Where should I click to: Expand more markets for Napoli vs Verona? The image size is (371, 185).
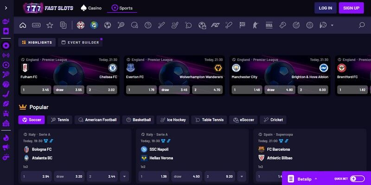[x=242, y=176]
